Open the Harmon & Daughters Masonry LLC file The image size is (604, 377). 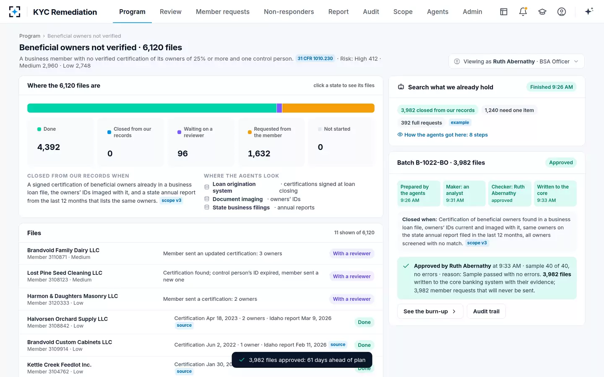(201, 299)
